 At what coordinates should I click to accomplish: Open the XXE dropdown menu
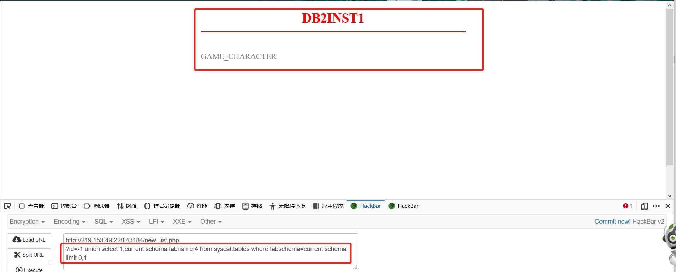[x=182, y=222]
